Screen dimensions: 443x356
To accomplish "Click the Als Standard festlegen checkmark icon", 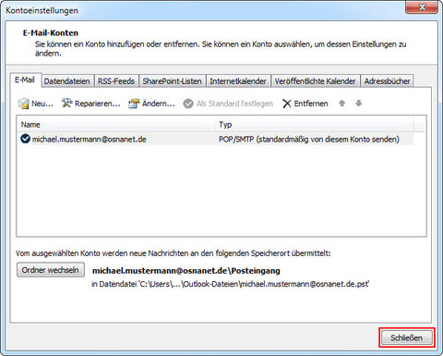I will pyautogui.click(x=188, y=104).
